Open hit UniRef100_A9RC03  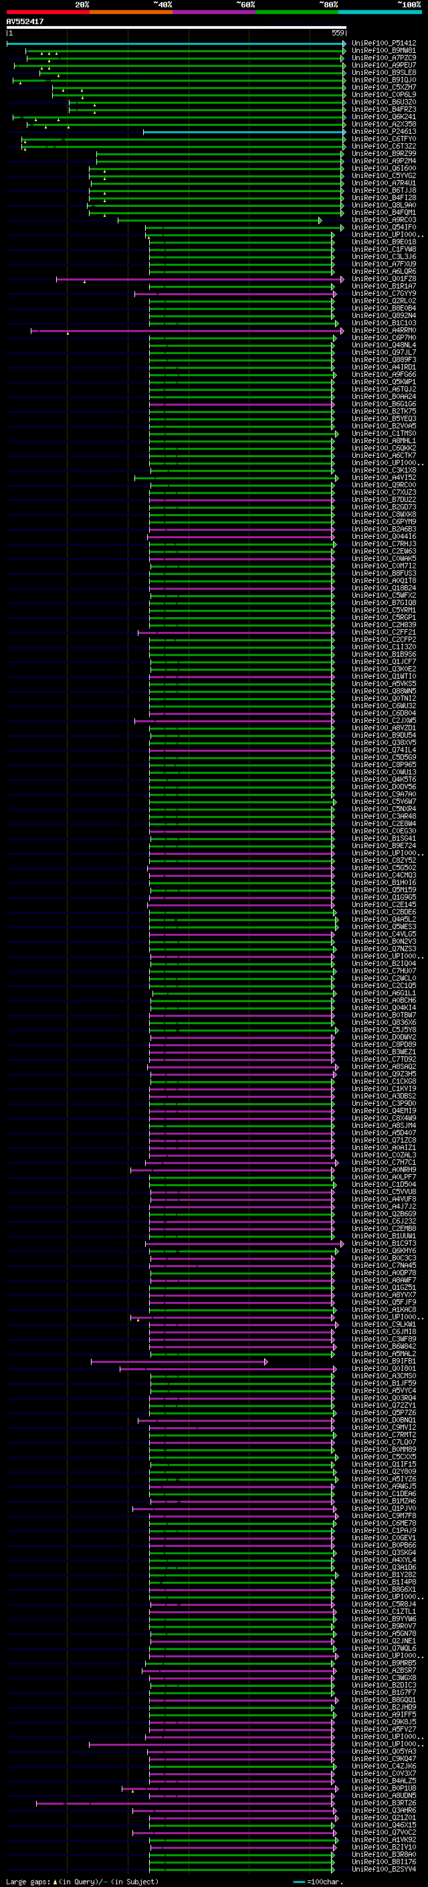(x=384, y=220)
